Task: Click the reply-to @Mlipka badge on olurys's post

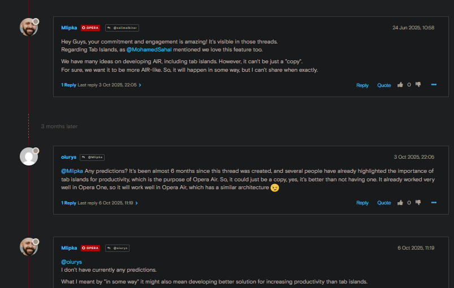Action: (92, 157)
